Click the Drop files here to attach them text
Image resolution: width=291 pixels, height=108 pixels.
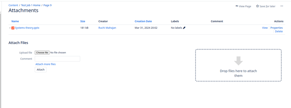coord(239,73)
